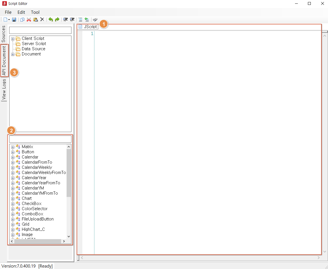Expand the Client Script folder

pyautogui.click(x=13, y=38)
